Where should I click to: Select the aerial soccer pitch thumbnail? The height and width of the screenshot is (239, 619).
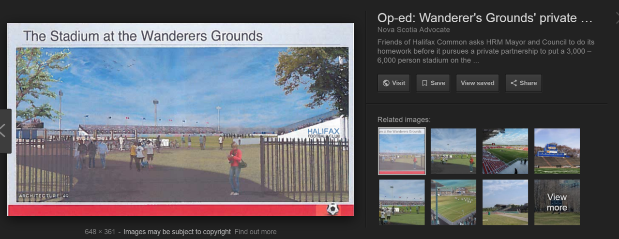coord(453,202)
